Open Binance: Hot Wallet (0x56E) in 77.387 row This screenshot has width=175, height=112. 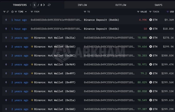click(x=55, y=109)
